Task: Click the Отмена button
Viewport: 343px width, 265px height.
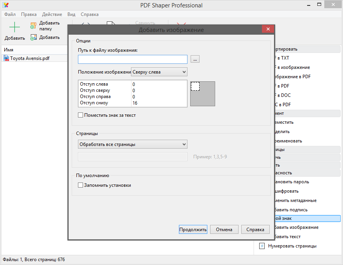Action: click(x=225, y=230)
